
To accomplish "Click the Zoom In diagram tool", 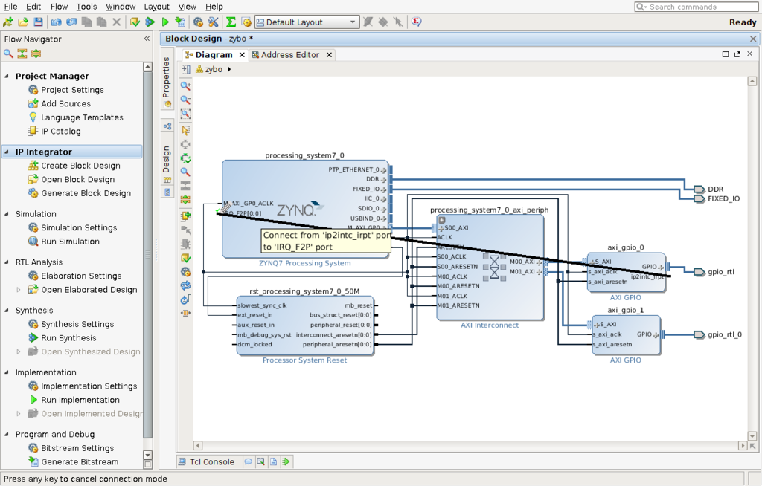I will (185, 86).
